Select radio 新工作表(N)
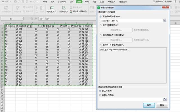This screenshot has height=112, width=180. coord(100,91)
